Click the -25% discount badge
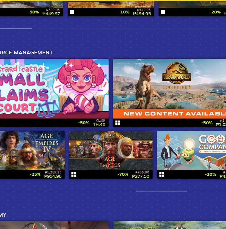 35,174
